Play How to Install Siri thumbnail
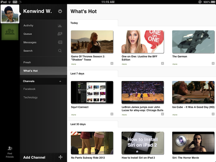This screenshot has height=162, width=216. (x=143, y=143)
